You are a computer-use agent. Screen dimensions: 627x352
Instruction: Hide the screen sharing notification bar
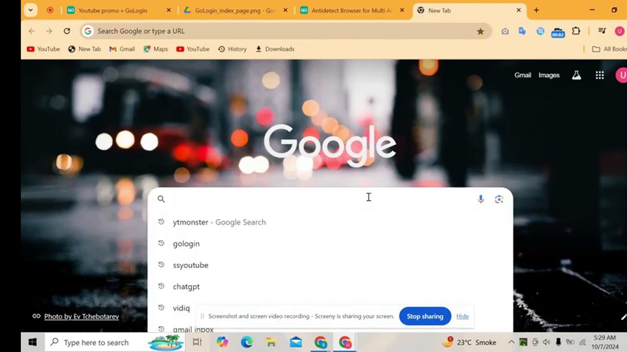(462, 316)
